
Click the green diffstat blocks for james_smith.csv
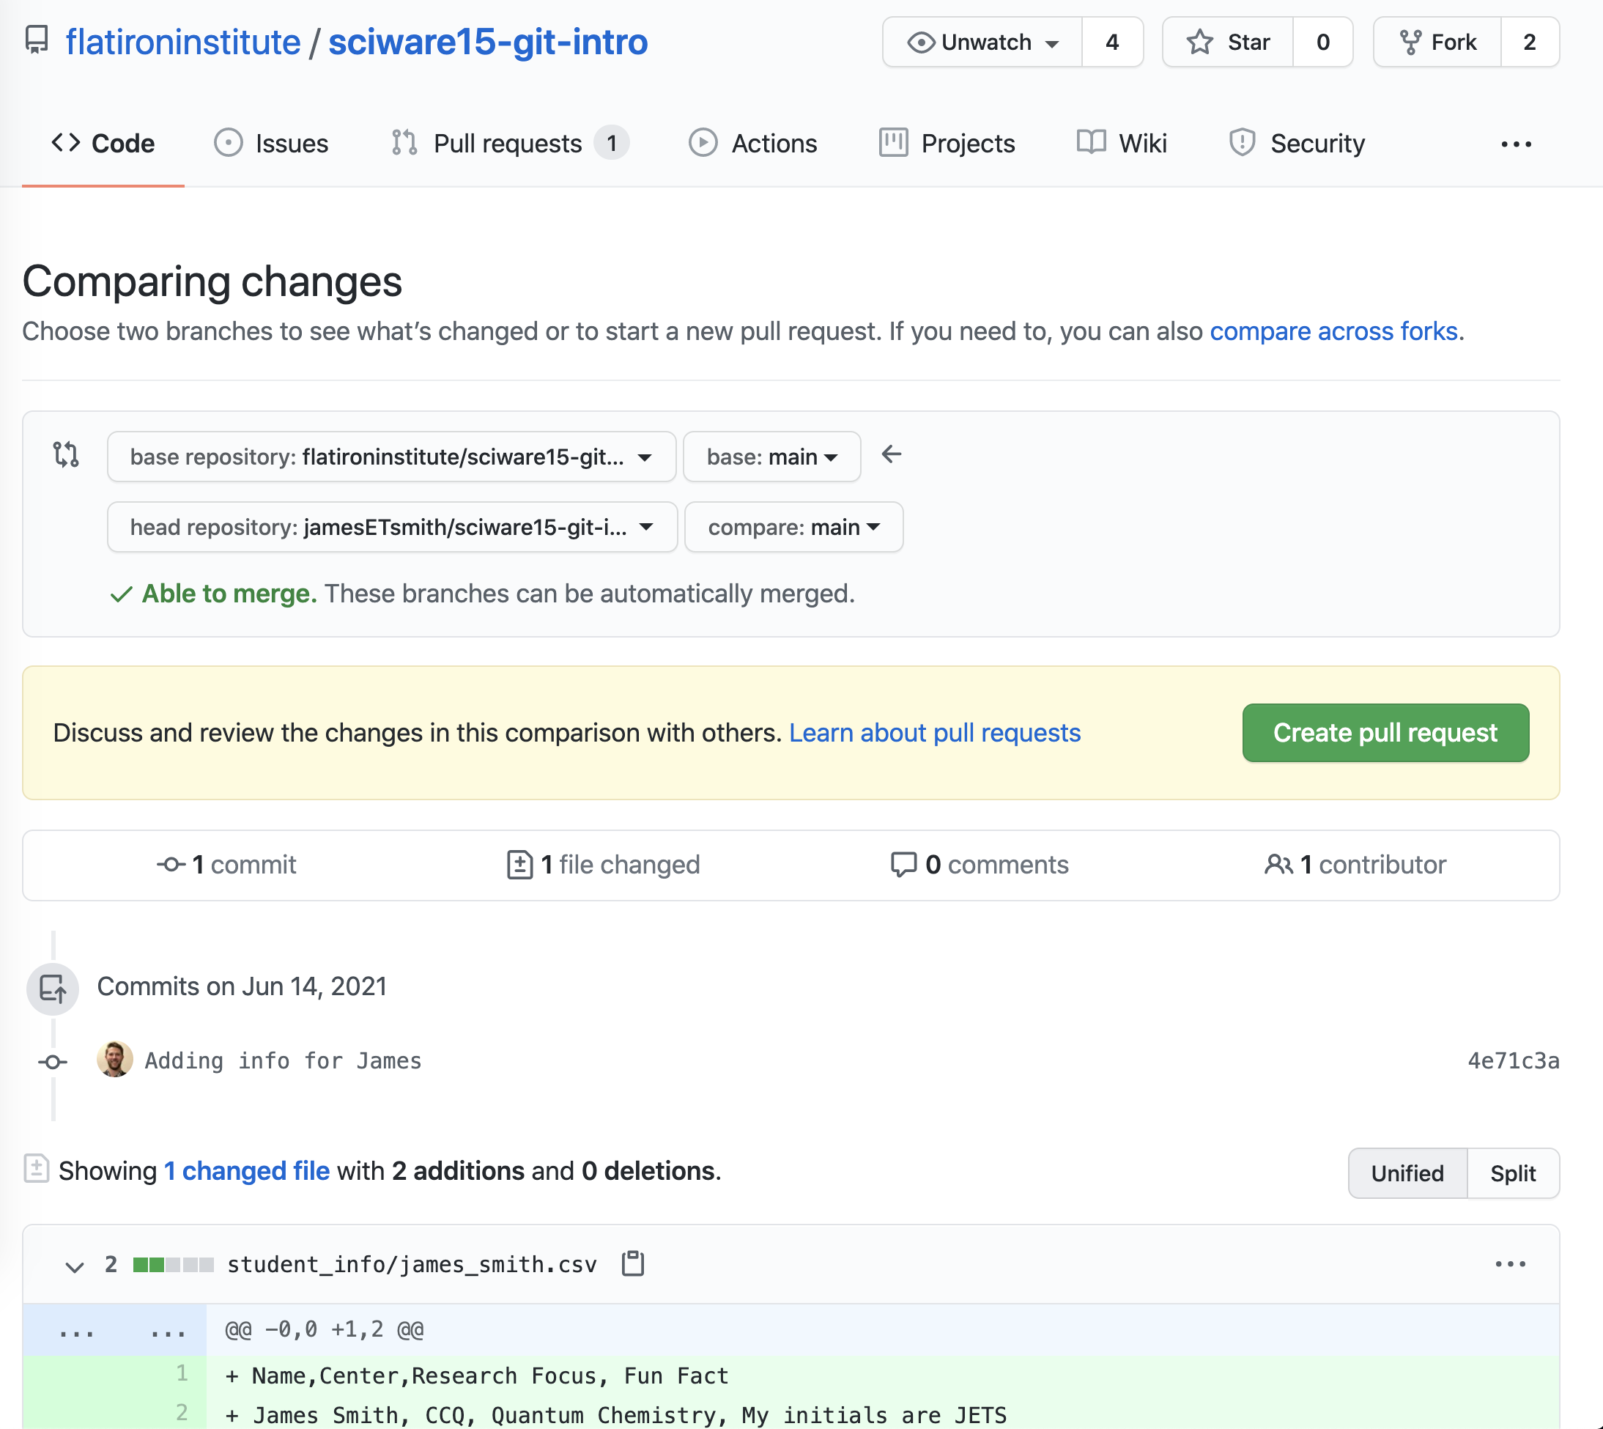pyautogui.click(x=174, y=1265)
